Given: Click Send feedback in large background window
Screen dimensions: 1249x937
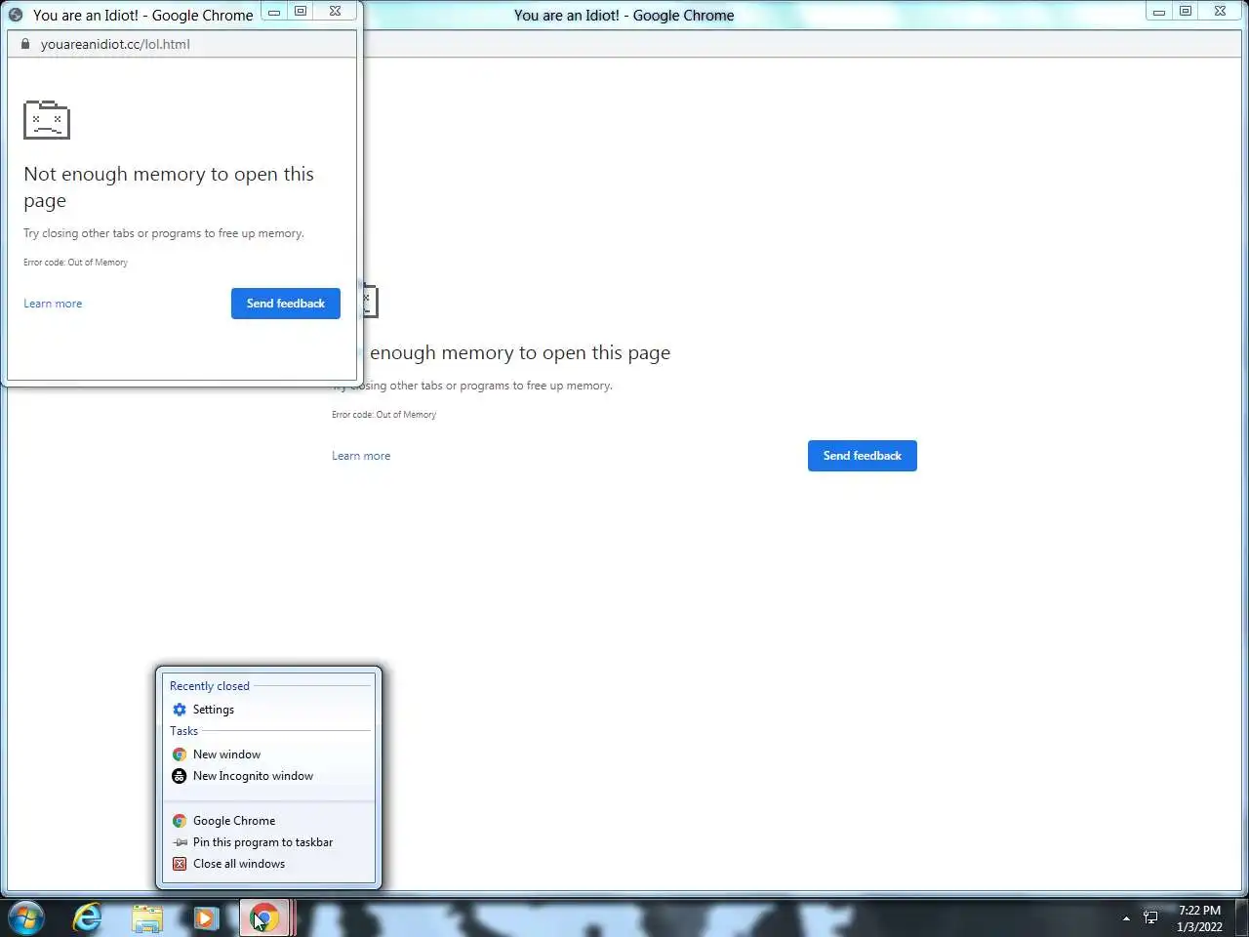Looking at the screenshot, I should click(x=863, y=456).
